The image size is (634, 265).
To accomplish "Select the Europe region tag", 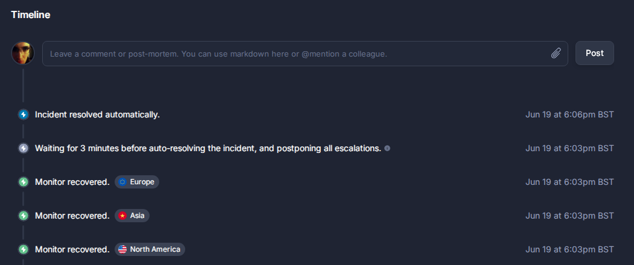I will [137, 182].
